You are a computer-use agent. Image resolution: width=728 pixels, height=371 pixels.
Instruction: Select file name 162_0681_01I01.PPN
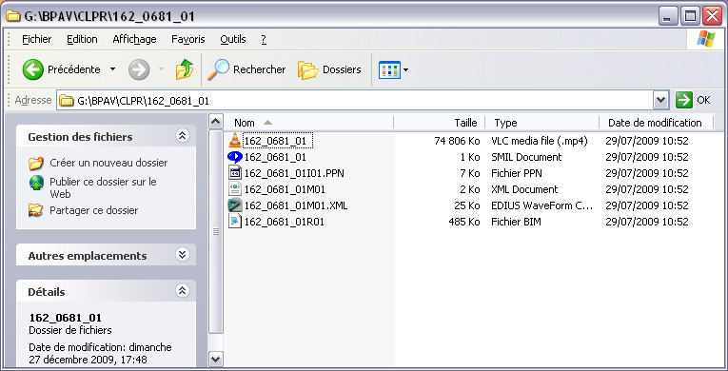click(294, 173)
